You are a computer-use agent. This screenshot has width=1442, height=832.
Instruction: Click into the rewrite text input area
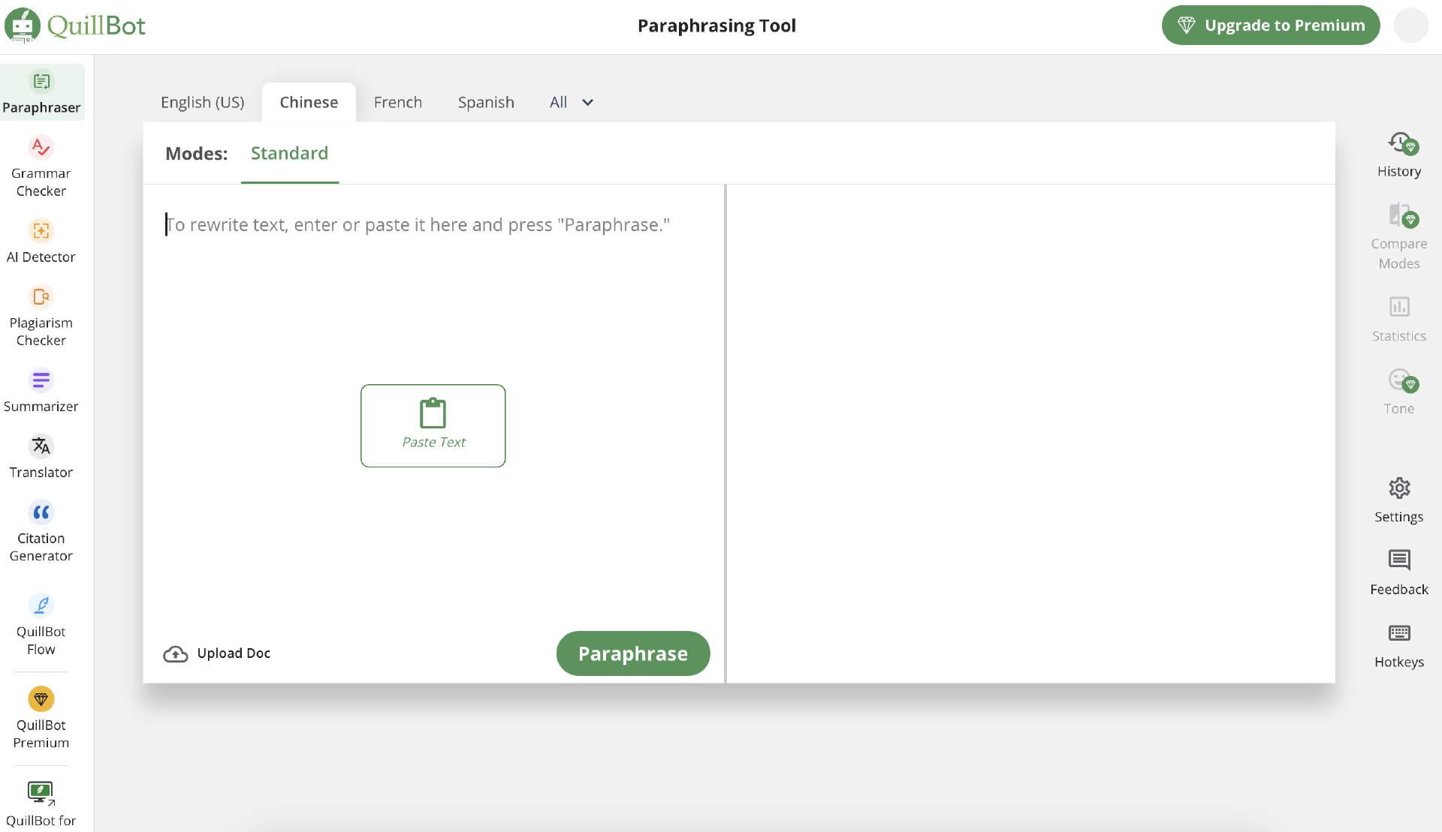pos(433,300)
